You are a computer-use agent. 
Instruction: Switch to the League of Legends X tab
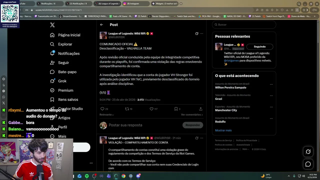point(107,4)
